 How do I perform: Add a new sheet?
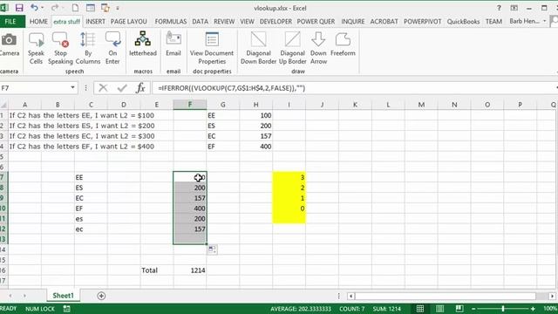[101, 296]
